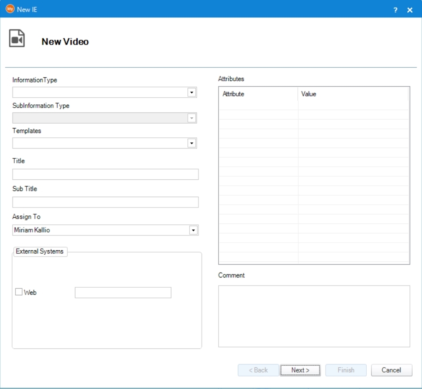This screenshot has width=422, height=389.
Task: Click first empty row in Attributes table
Action: tap(258, 105)
